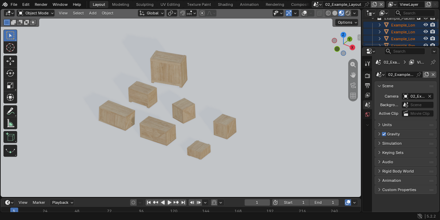Open the Output properties tab
440x220 pixels.
click(x=367, y=85)
